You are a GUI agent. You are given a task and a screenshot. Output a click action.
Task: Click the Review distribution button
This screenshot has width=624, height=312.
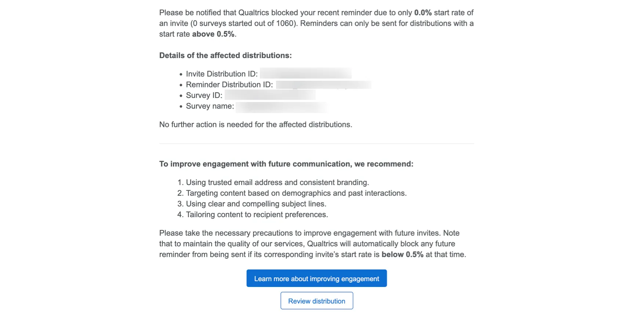[x=316, y=300]
